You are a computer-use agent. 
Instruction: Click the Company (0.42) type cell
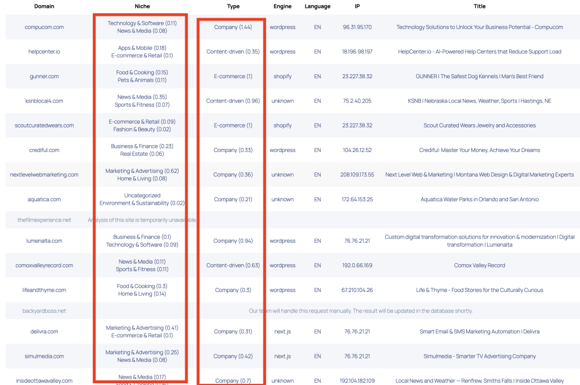pyautogui.click(x=233, y=356)
